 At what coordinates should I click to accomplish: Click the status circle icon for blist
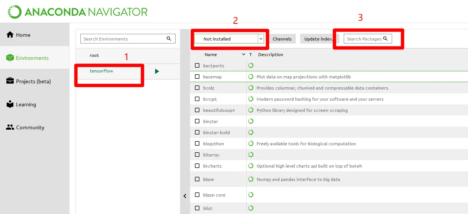(x=251, y=208)
